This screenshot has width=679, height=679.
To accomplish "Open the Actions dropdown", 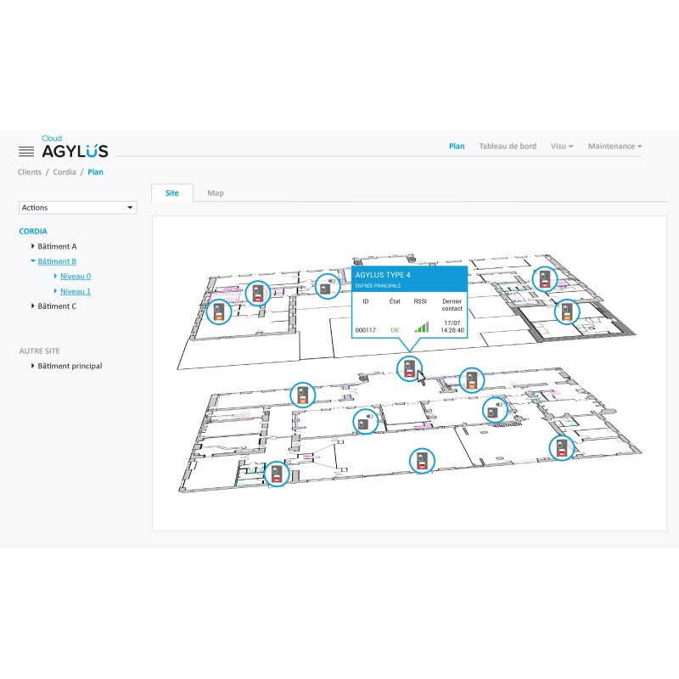I will (x=77, y=207).
